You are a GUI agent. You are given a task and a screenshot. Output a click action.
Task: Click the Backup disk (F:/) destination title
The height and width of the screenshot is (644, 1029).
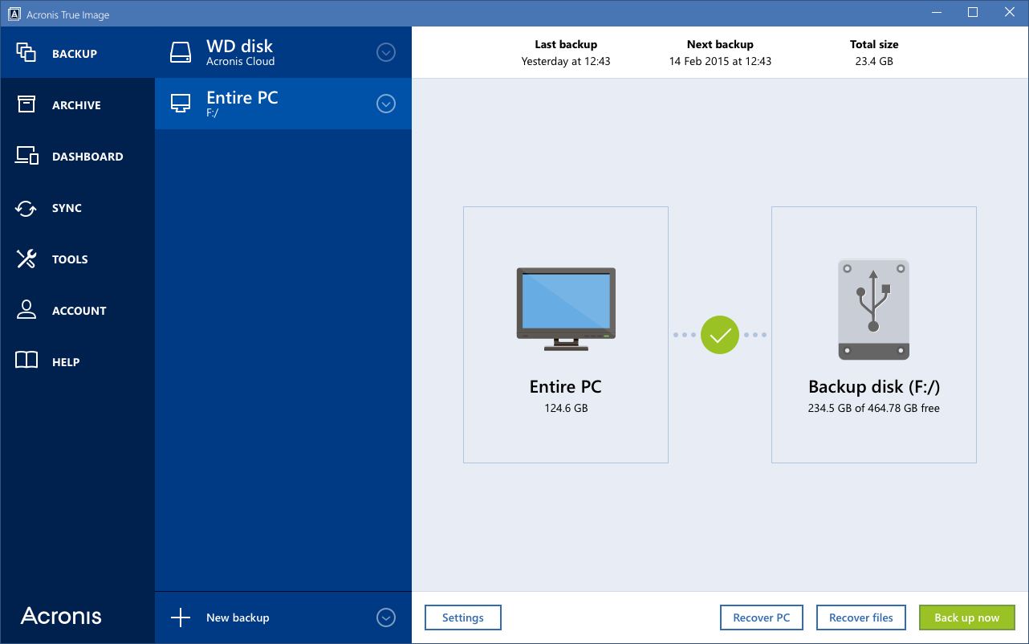[x=874, y=387]
